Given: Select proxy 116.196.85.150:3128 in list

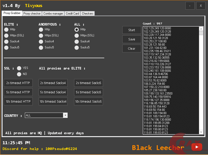Looking at the screenshot, I should tap(157, 103).
